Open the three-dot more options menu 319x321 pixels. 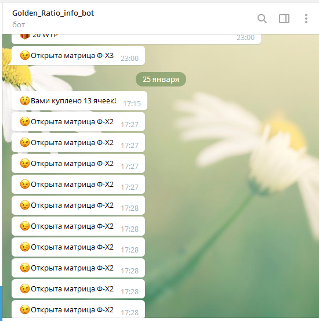click(306, 19)
